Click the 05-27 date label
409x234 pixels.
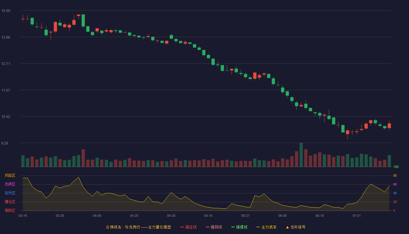click(x=245, y=216)
